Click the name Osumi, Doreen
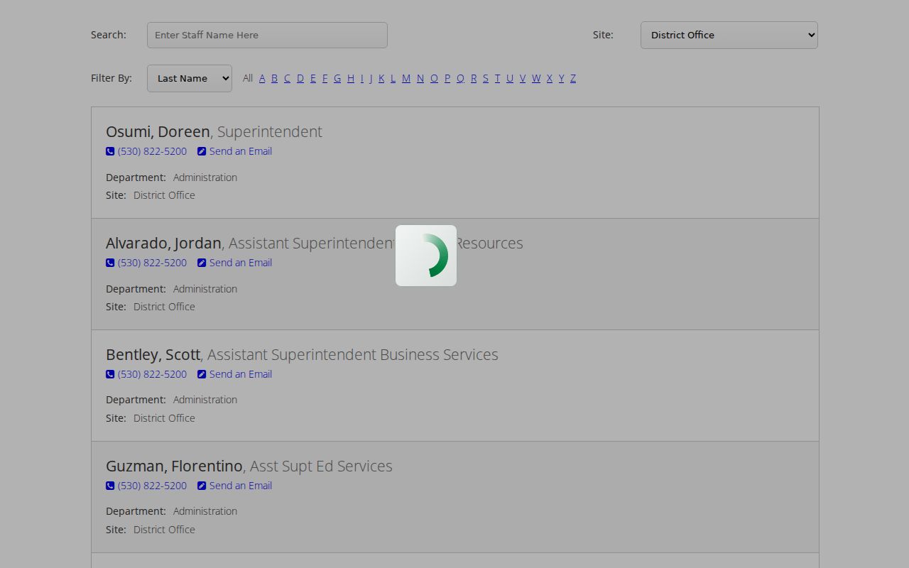909x568 pixels. pyautogui.click(x=158, y=132)
